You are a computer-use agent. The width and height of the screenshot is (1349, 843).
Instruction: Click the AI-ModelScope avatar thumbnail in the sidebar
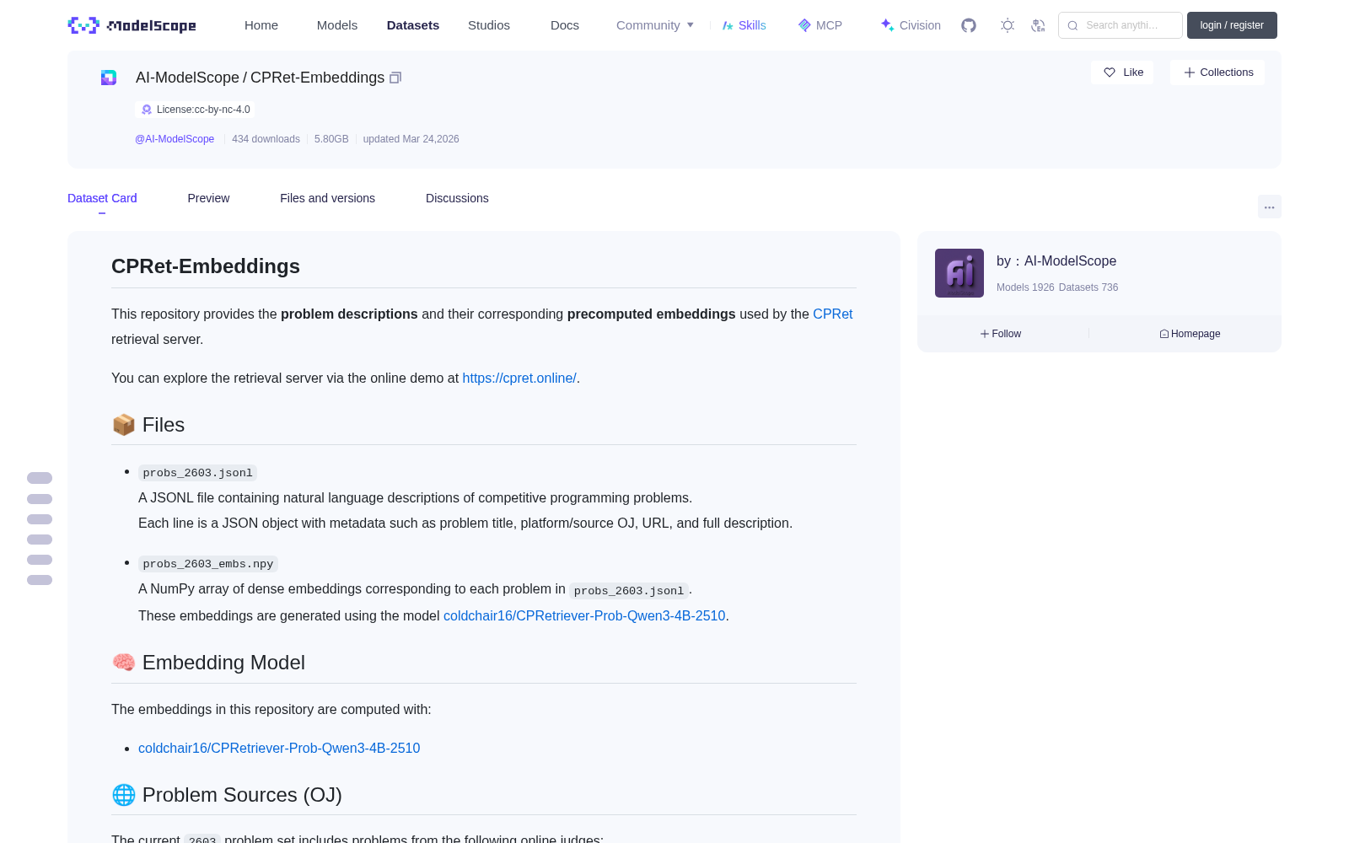pos(959,273)
